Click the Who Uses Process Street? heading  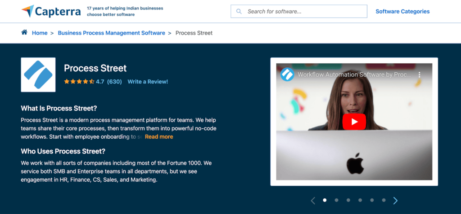(x=63, y=152)
